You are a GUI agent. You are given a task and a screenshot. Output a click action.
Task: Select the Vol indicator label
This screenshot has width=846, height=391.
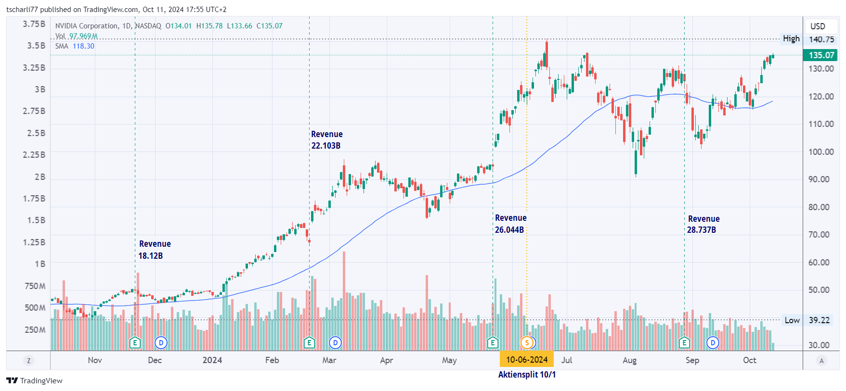point(60,36)
